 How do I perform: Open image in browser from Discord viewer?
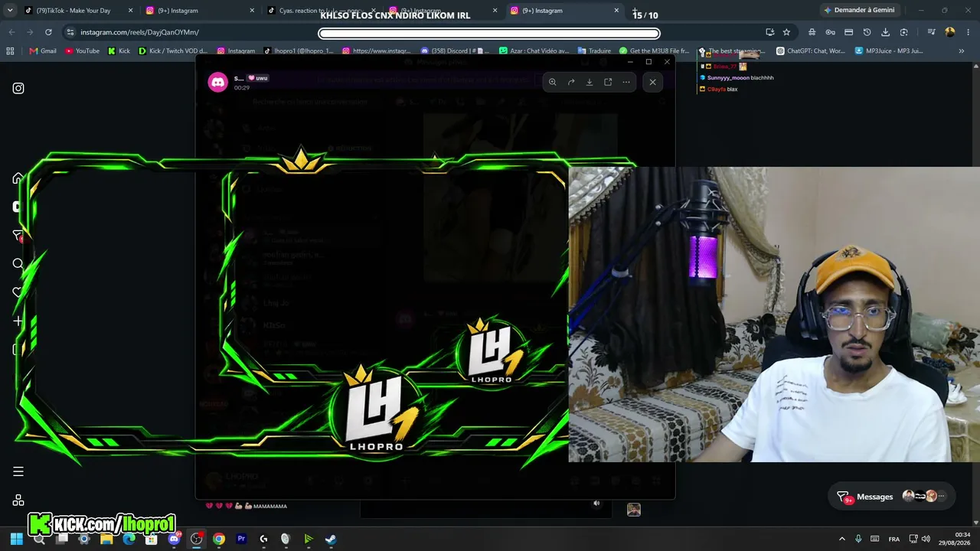click(608, 82)
